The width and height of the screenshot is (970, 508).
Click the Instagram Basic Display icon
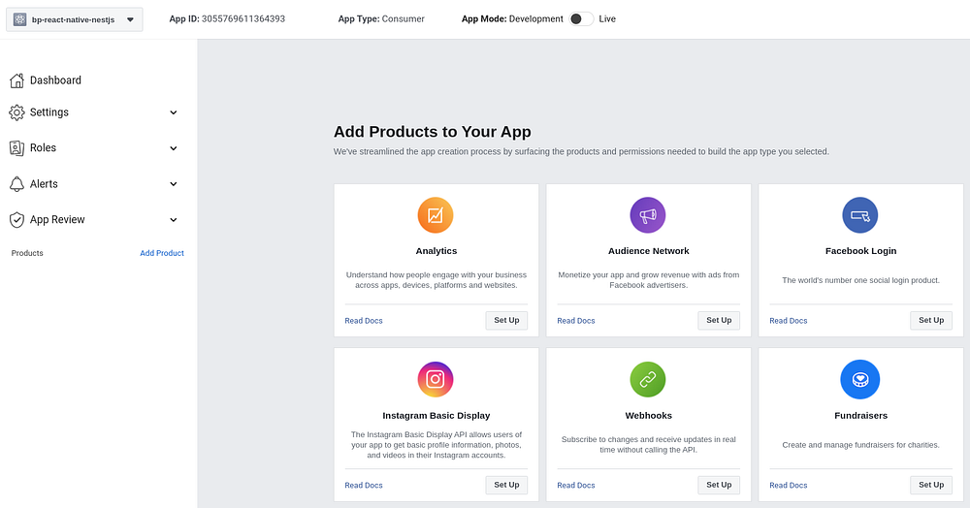[436, 379]
